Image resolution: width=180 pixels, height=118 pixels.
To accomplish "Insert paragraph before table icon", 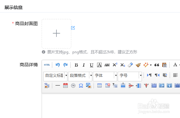I will tap(115, 86).
